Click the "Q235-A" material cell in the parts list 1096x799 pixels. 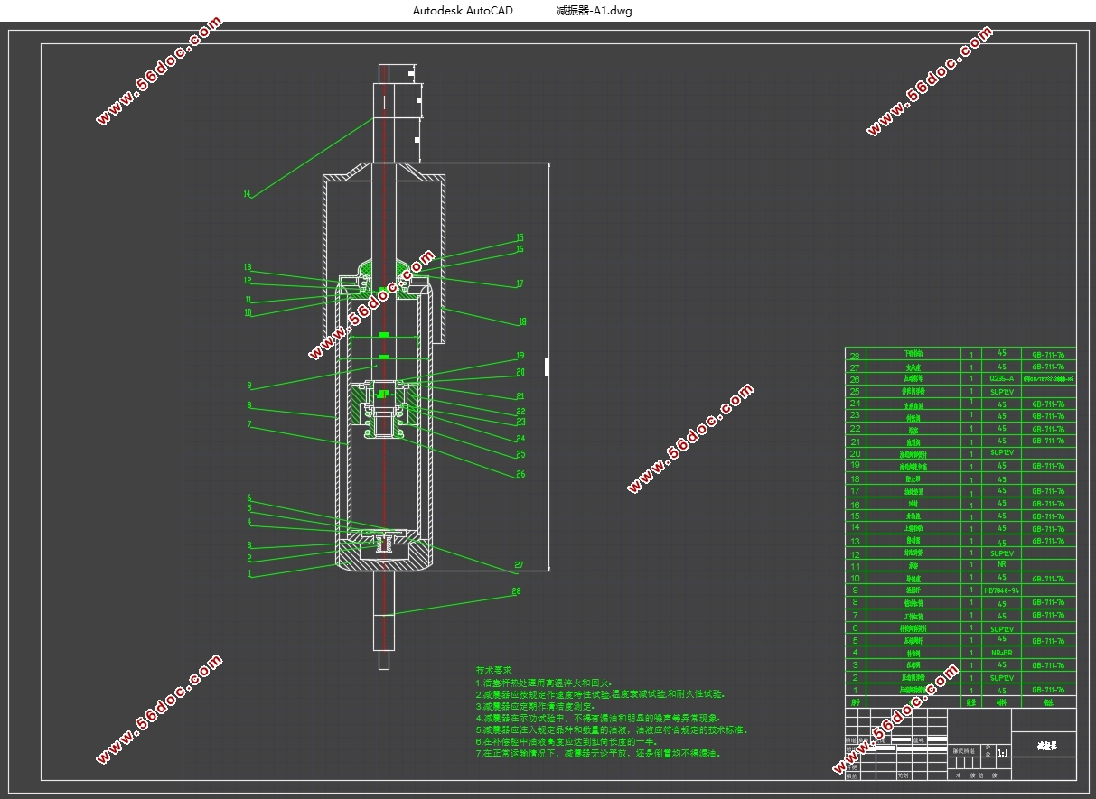click(1001, 380)
